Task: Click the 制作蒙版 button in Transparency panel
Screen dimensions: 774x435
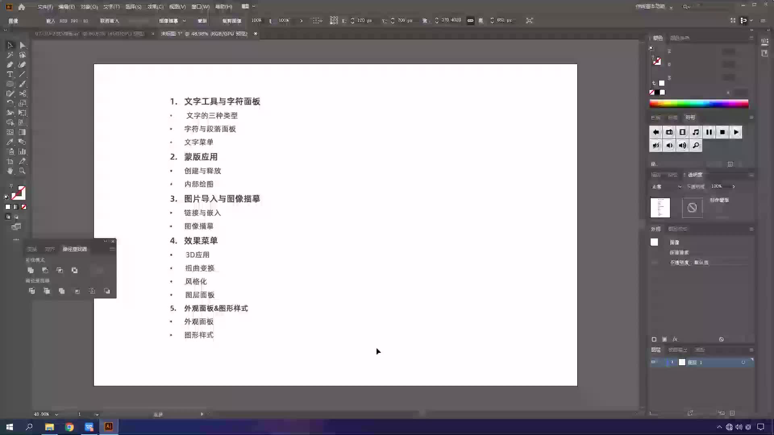Action: click(x=719, y=200)
